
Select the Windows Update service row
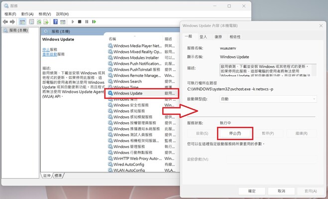click(142, 93)
